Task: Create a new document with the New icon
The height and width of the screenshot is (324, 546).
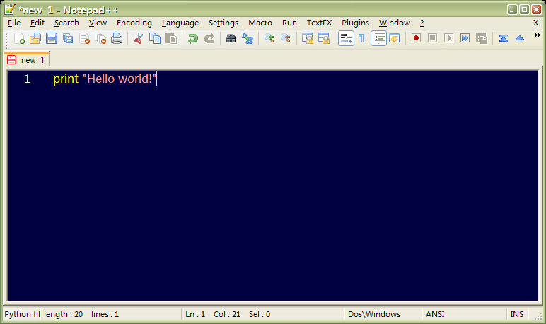Action: (19, 38)
